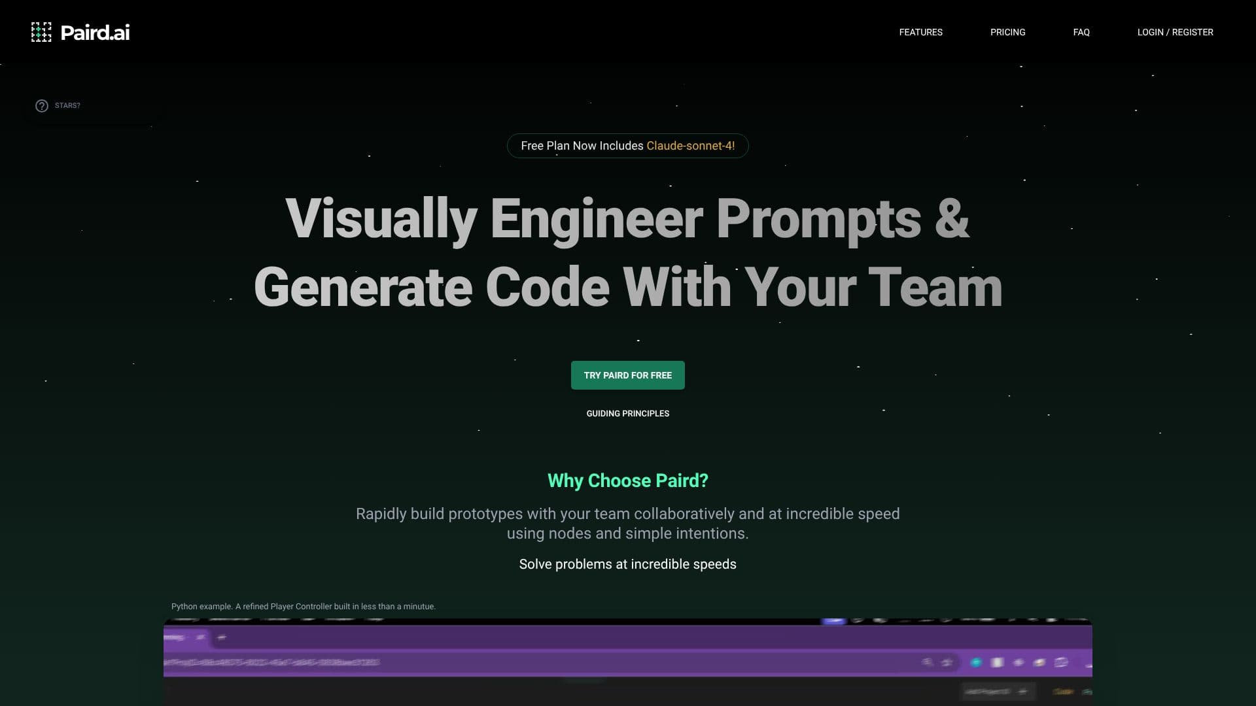Select the STARS? label text

pyautogui.click(x=67, y=105)
